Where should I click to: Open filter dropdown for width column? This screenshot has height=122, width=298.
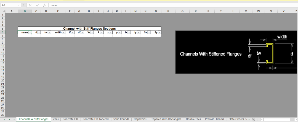click(x=63, y=32)
